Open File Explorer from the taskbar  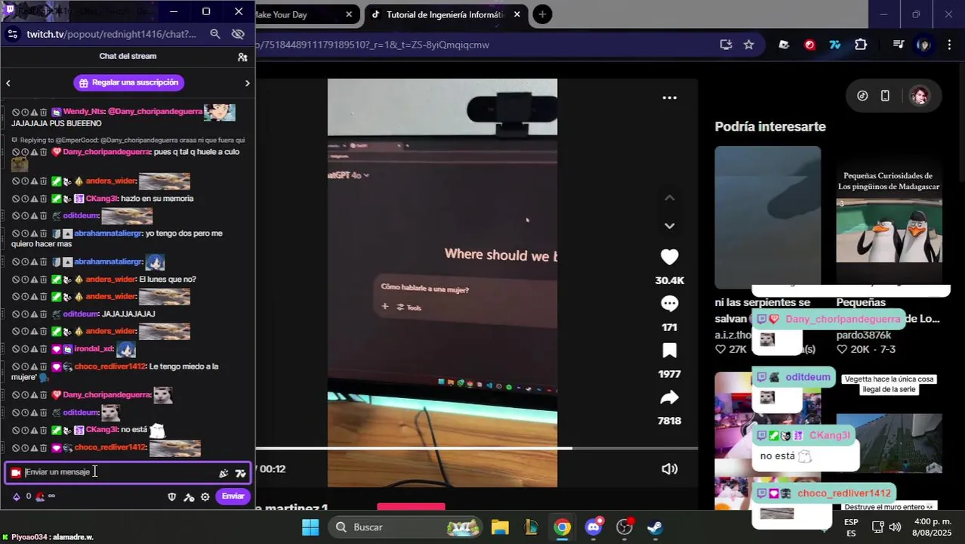click(500, 527)
